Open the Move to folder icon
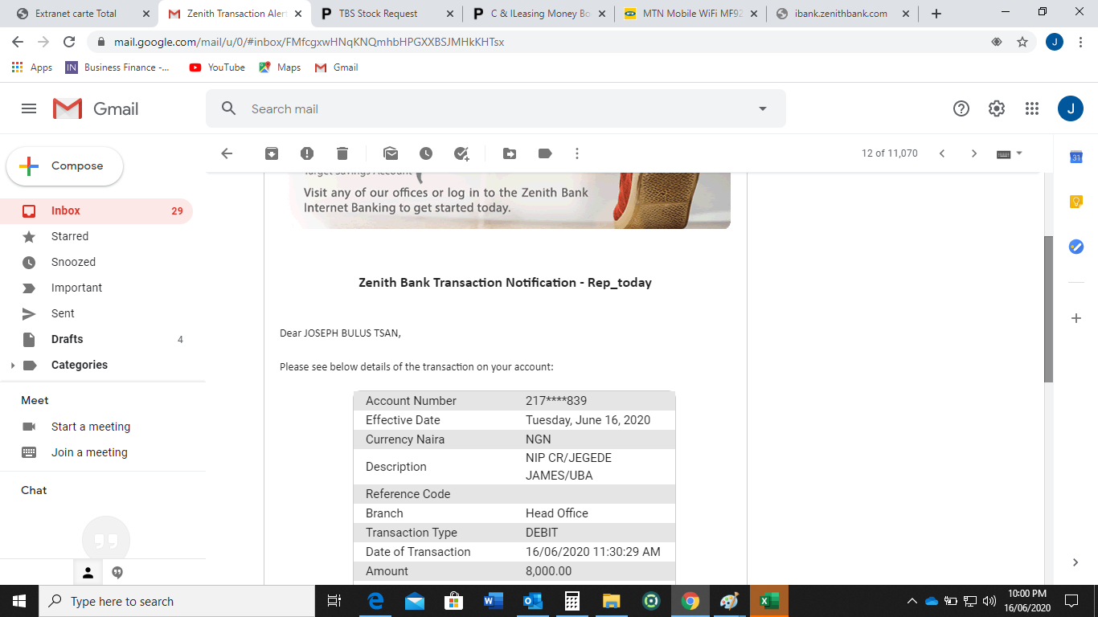Image resolution: width=1098 pixels, height=617 pixels. [510, 153]
